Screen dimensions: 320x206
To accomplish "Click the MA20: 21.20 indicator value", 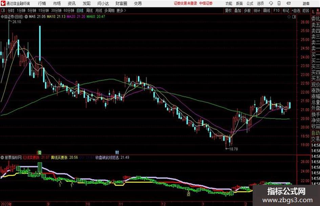I will [76, 17].
